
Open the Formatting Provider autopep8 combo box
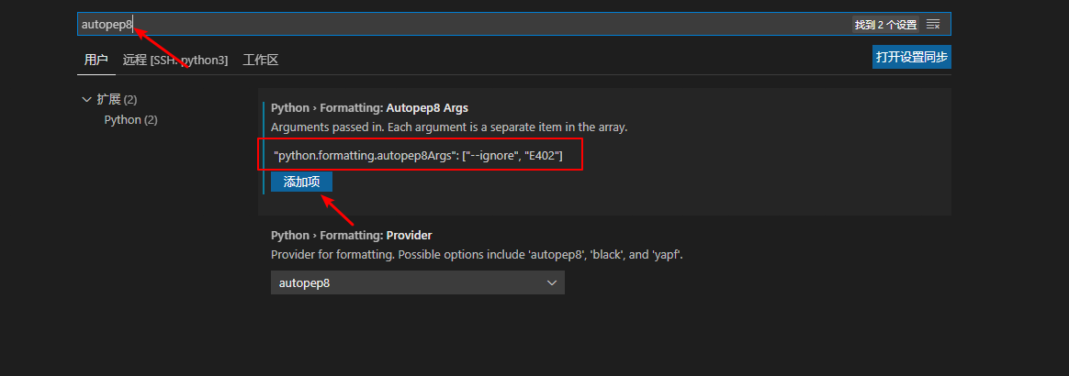point(417,282)
